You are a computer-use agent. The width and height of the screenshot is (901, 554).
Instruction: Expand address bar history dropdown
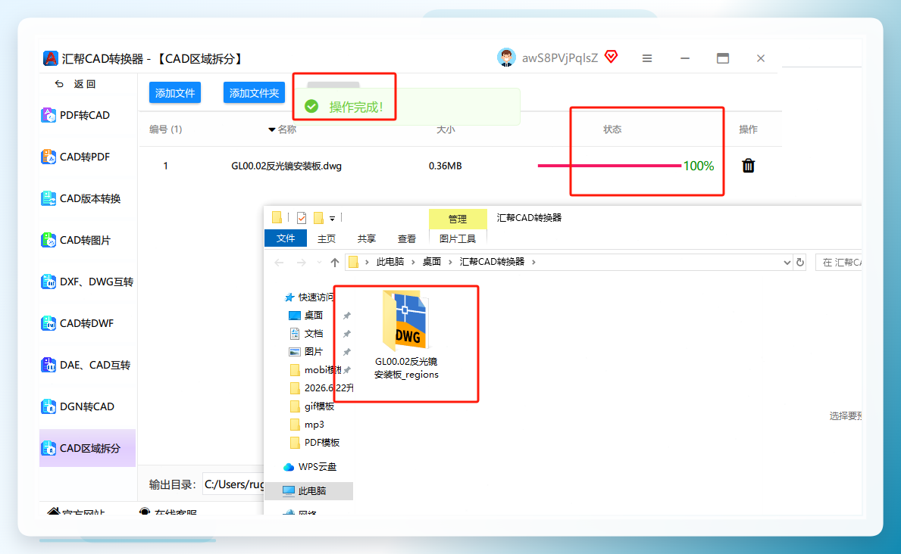(x=787, y=263)
